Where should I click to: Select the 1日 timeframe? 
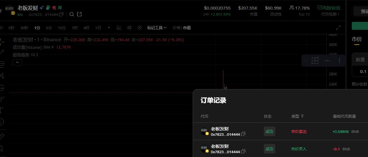click(x=98, y=28)
